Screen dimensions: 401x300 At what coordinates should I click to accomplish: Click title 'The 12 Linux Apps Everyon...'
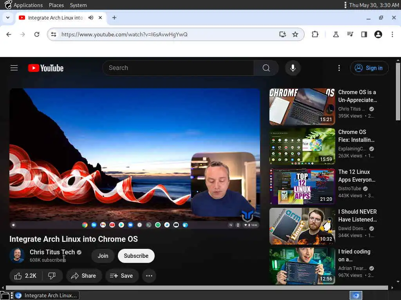click(x=357, y=176)
